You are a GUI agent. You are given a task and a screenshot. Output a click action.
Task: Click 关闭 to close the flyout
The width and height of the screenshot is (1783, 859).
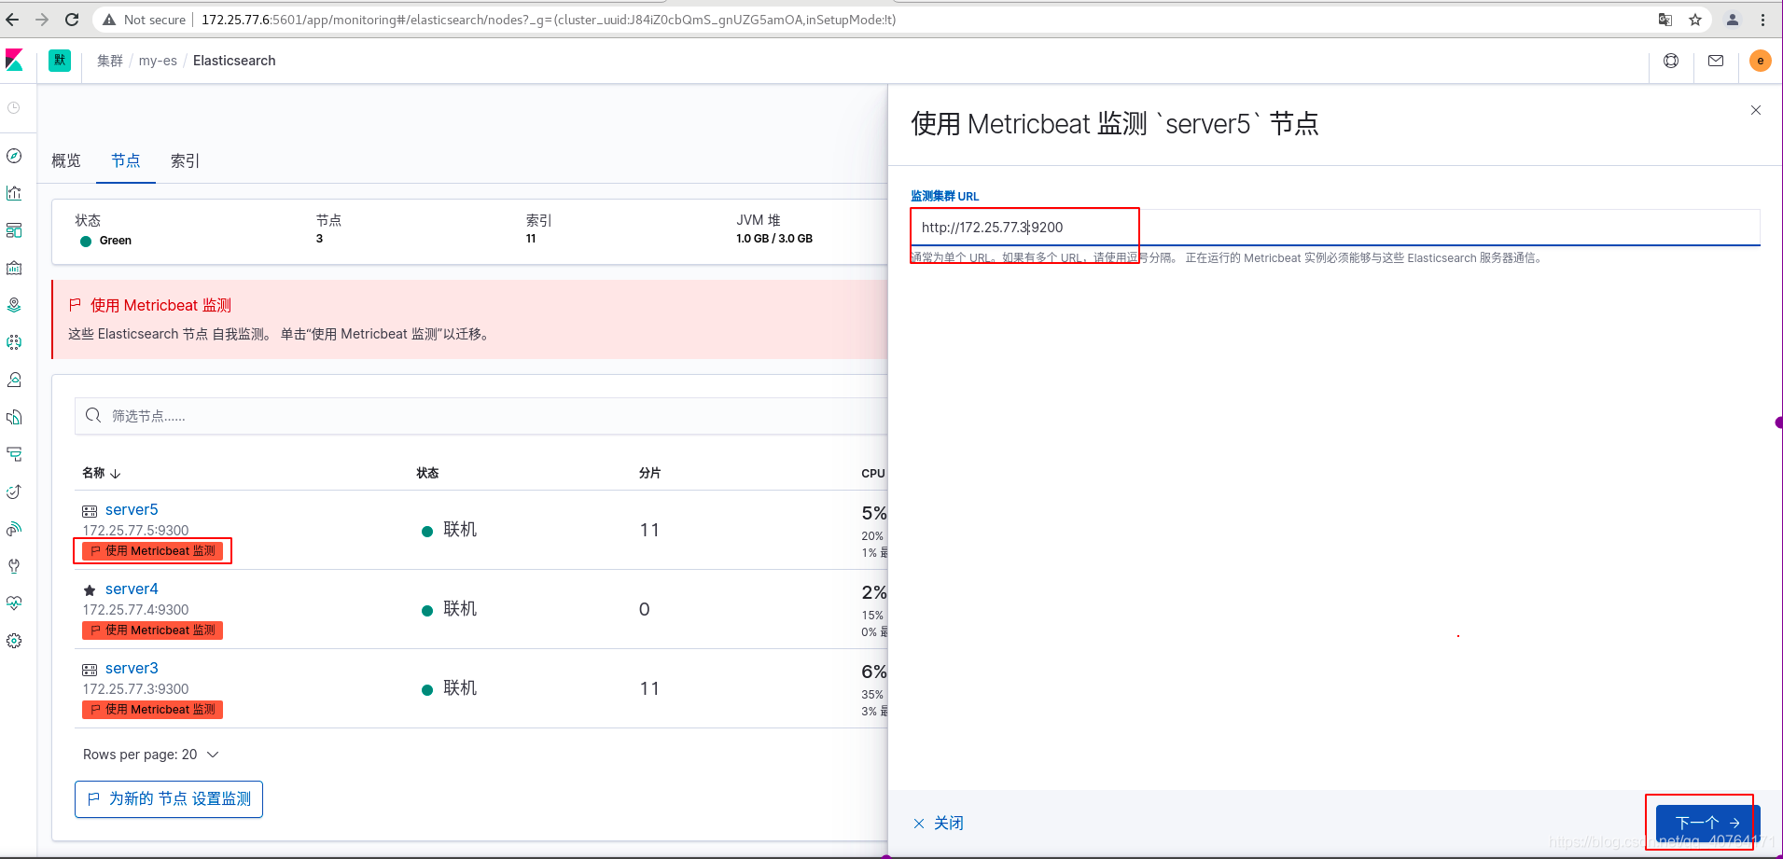938,823
